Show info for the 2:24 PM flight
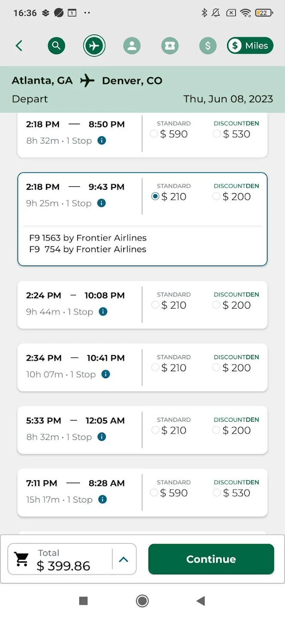The height and width of the screenshot is (618, 285). 103,312
